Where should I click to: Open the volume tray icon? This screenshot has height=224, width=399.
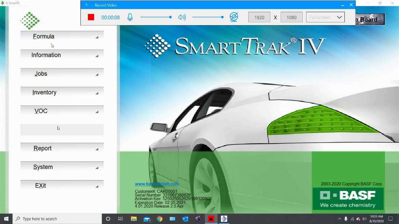(x=364, y=219)
